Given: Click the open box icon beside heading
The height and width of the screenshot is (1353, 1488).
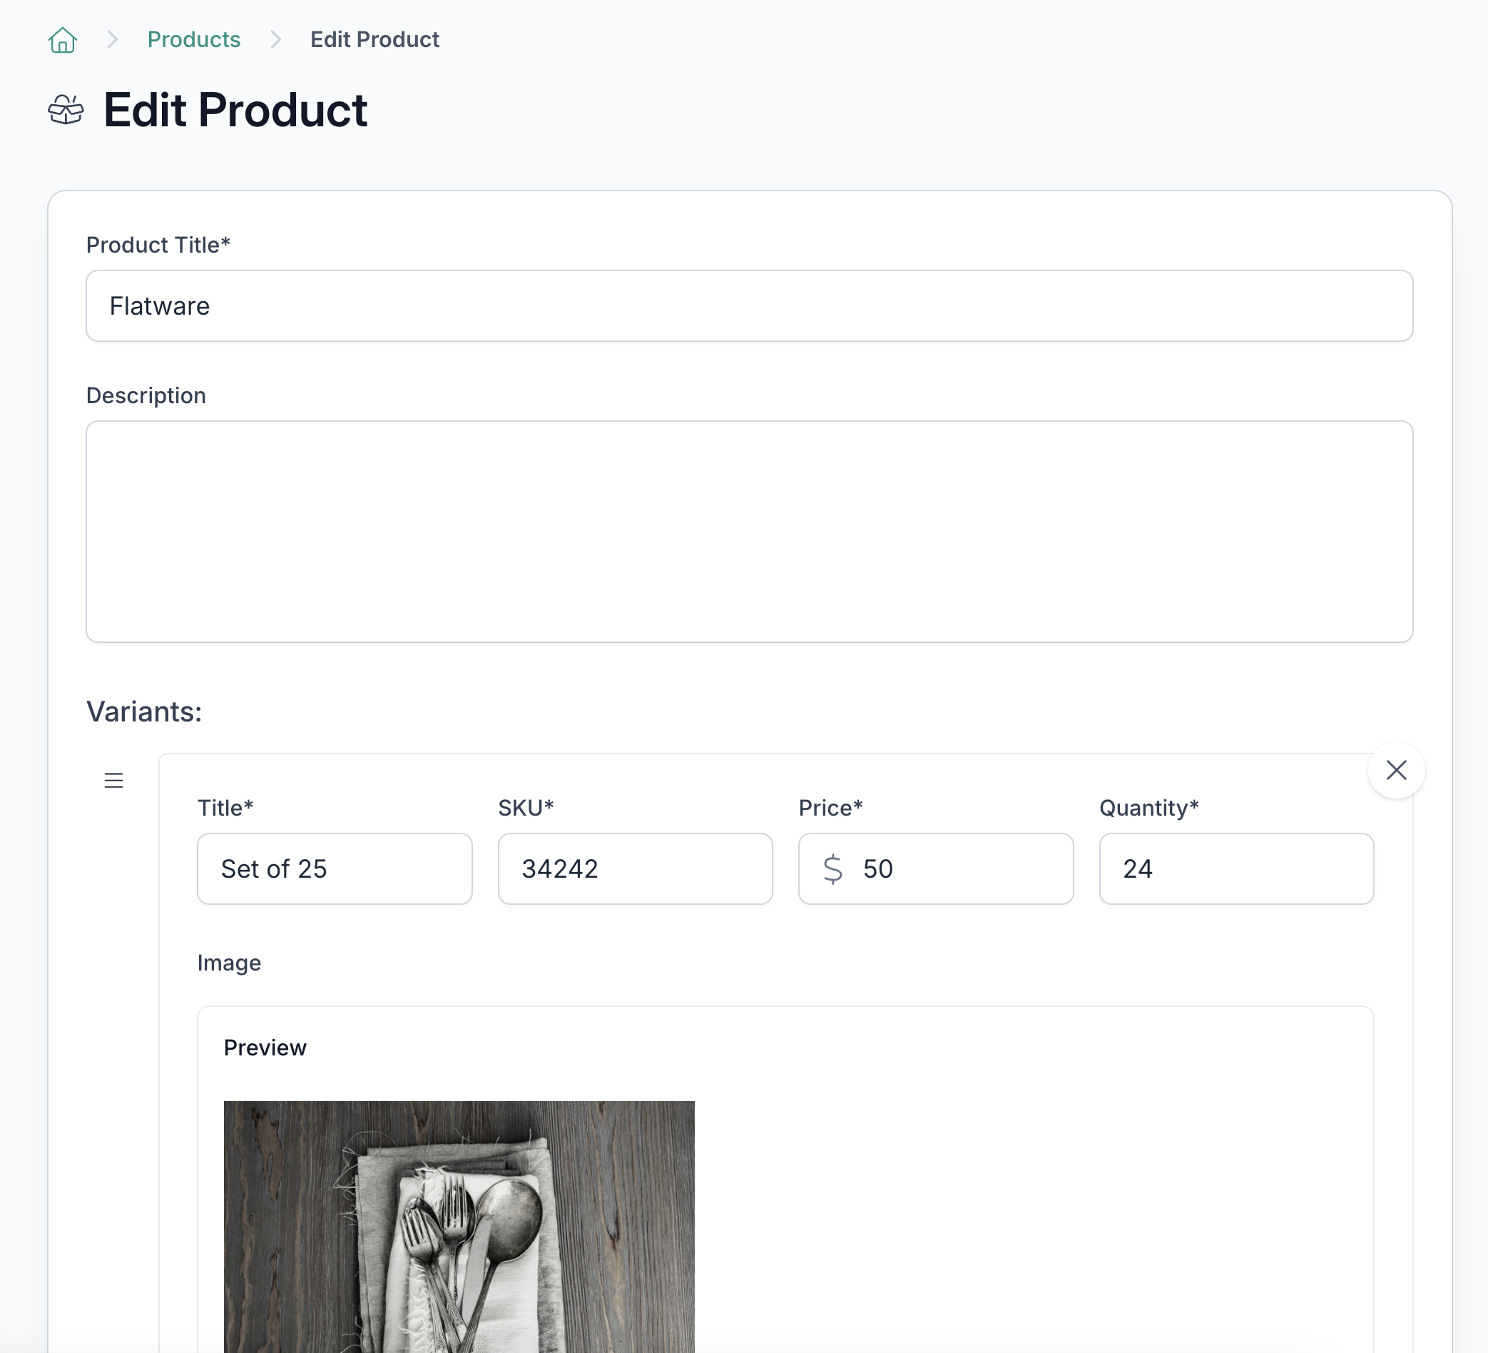Looking at the screenshot, I should click(x=66, y=110).
